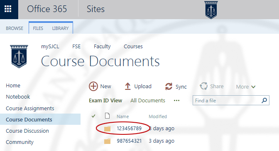Open the 123456789 folder icon
The height and width of the screenshot is (151, 279).
pos(107,129)
